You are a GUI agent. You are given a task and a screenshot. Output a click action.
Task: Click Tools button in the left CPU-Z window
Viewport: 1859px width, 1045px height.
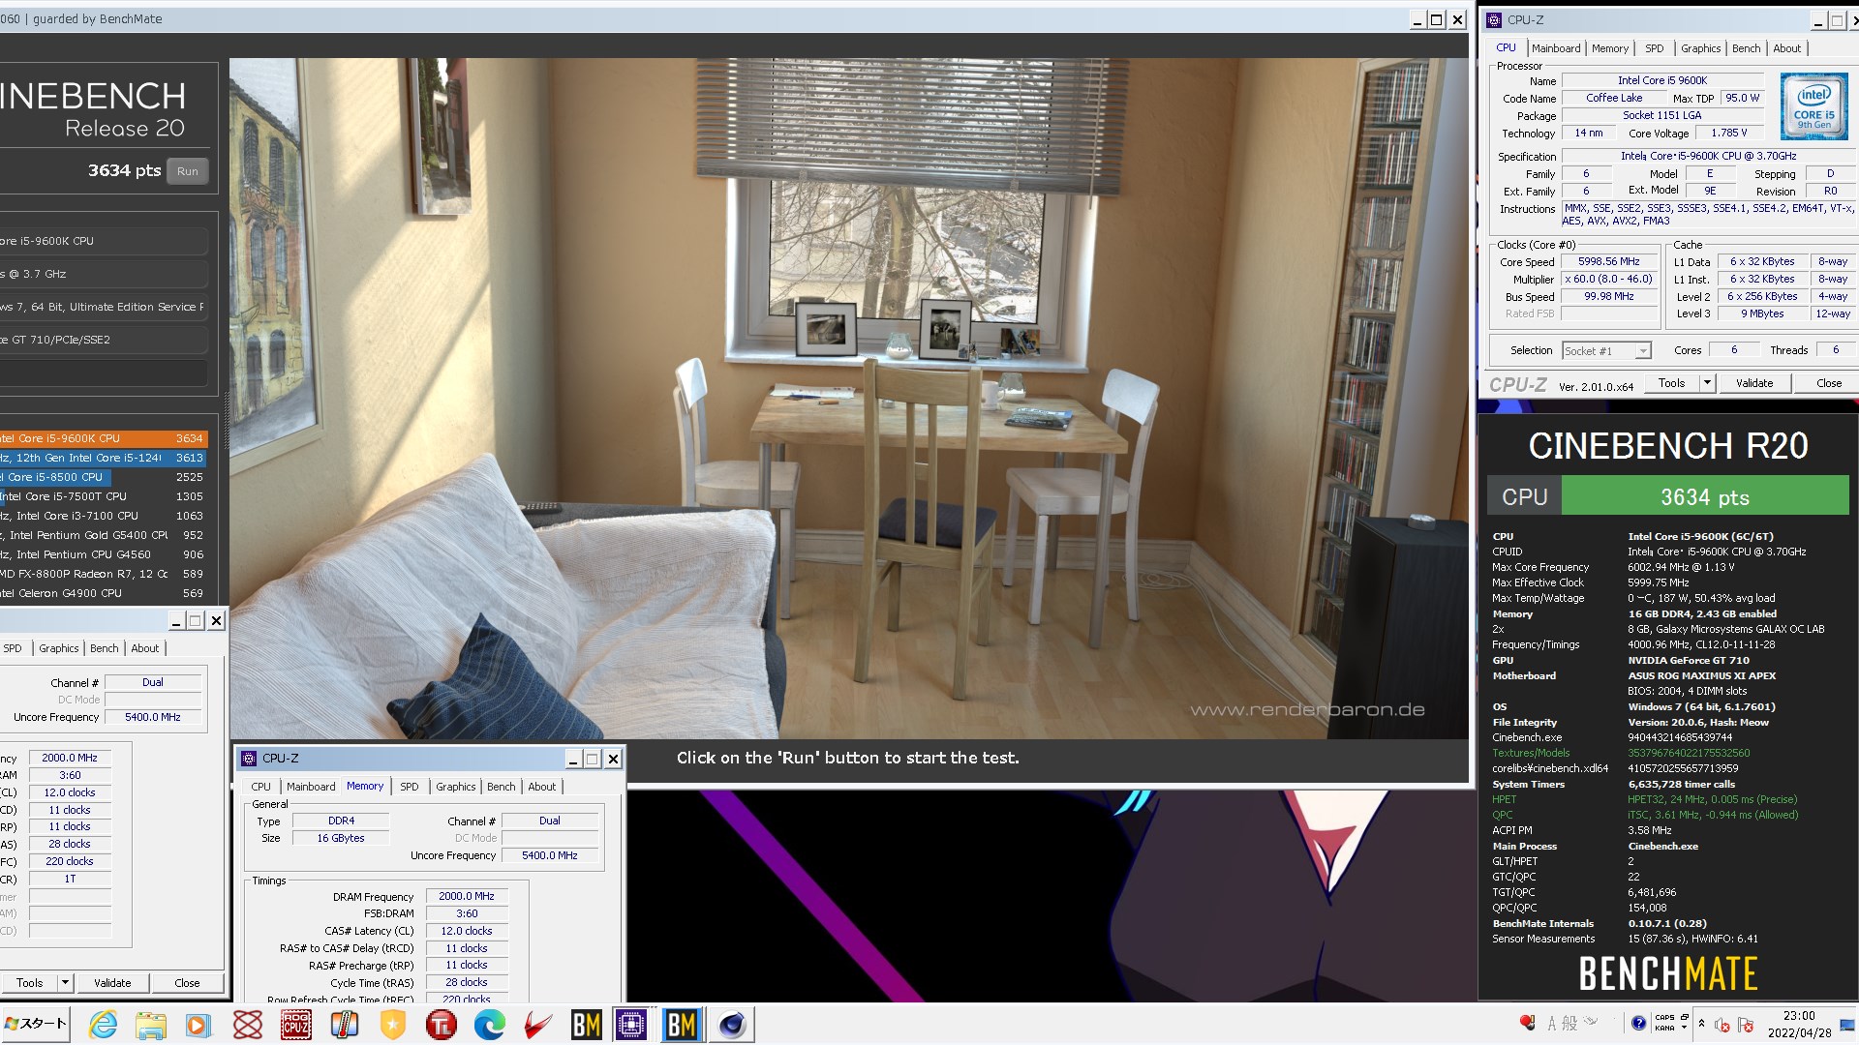29,983
